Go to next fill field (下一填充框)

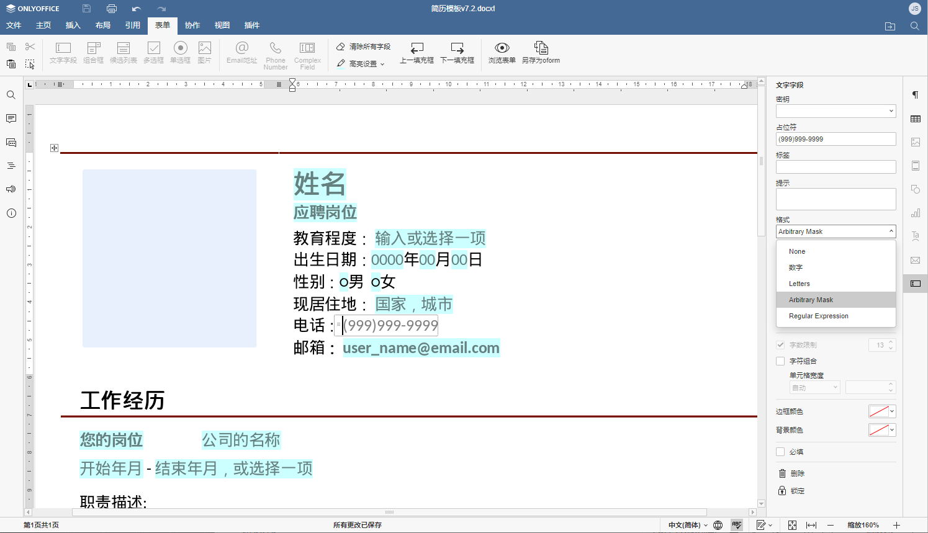(457, 53)
